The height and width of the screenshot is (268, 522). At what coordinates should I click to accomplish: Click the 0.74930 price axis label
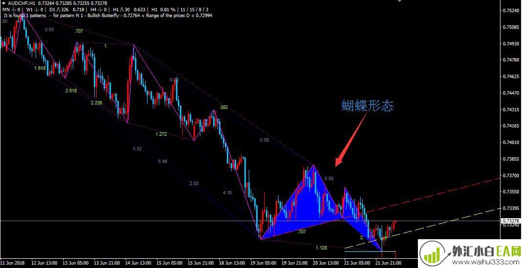click(x=511, y=43)
